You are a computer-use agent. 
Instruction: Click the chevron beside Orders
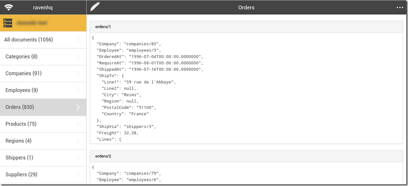78,107
